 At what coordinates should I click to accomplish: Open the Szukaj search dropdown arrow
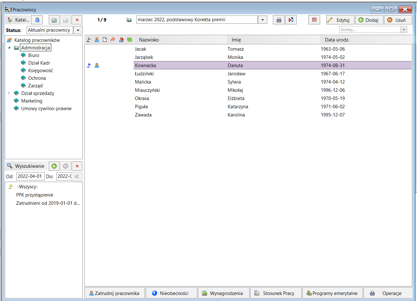[x=404, y=29]
